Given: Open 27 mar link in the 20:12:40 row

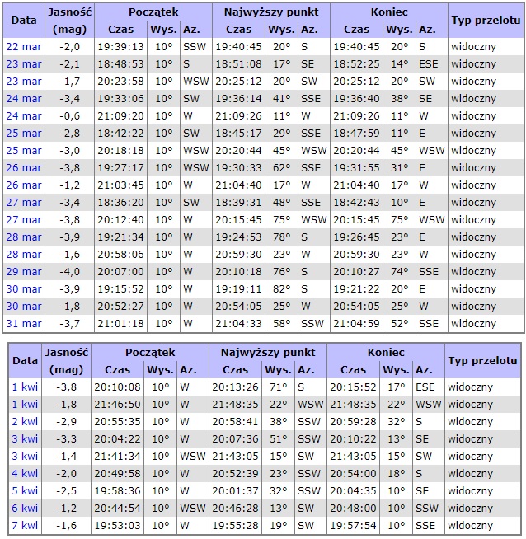Looking at the screenshot, I should 24,220.
